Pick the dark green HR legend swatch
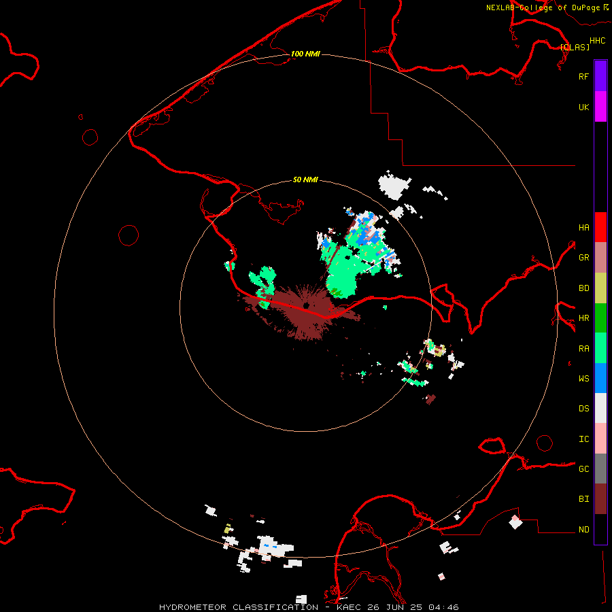The image size is (612, 612). click(x=600, y=318)
